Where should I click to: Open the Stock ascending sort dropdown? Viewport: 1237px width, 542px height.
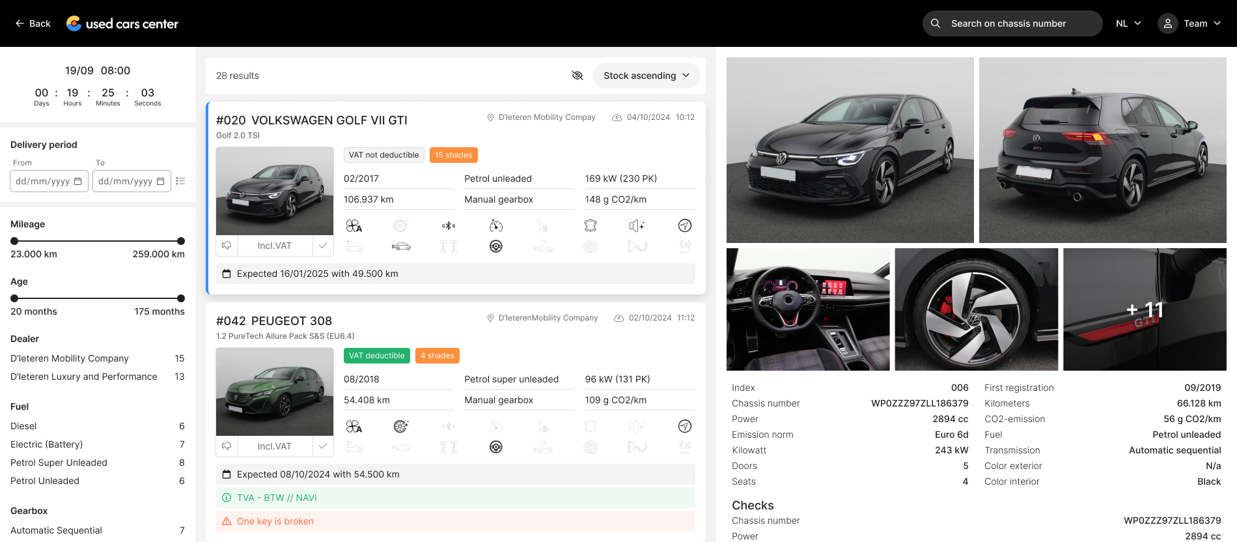click(646, 76)
